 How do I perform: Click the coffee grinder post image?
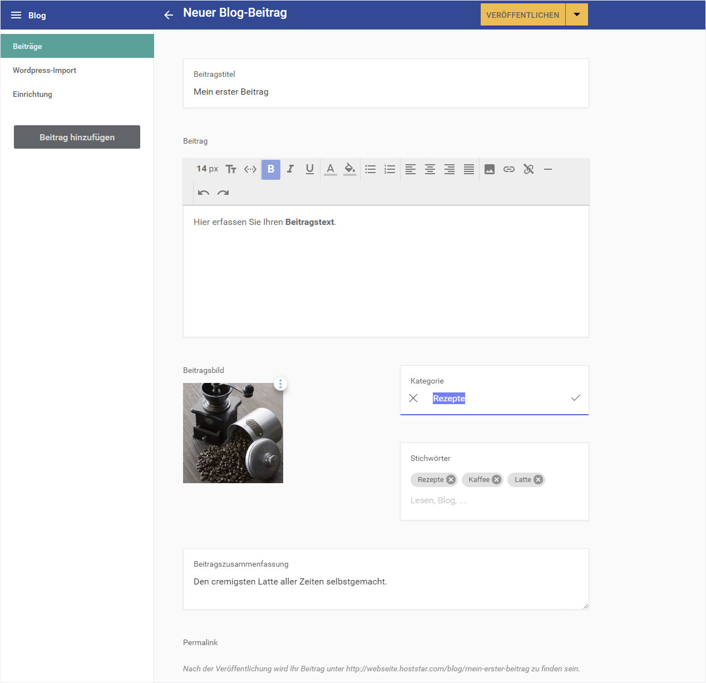pos(233,433)
